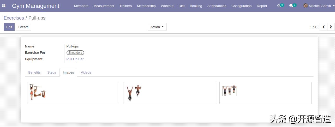This screenshot has width=335, height=127.
Task: Switch to the Benefits tab
Action: (x=34, y=72)
